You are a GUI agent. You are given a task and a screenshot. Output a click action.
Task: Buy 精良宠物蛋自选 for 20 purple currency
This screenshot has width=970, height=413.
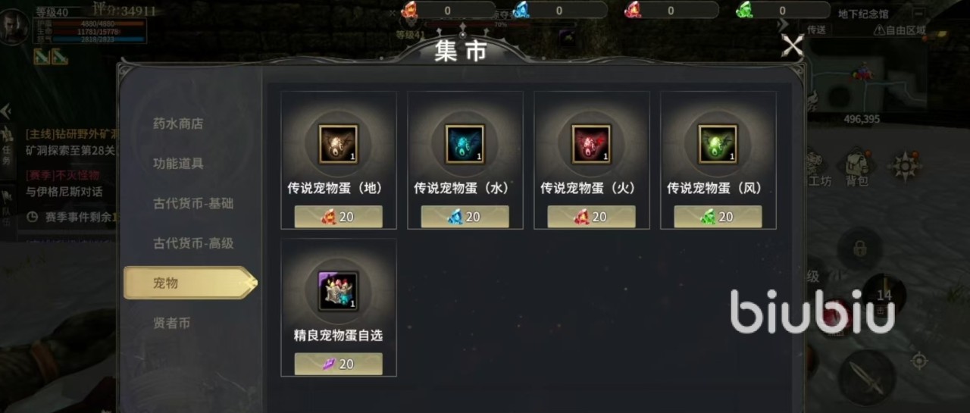point(339,364)
